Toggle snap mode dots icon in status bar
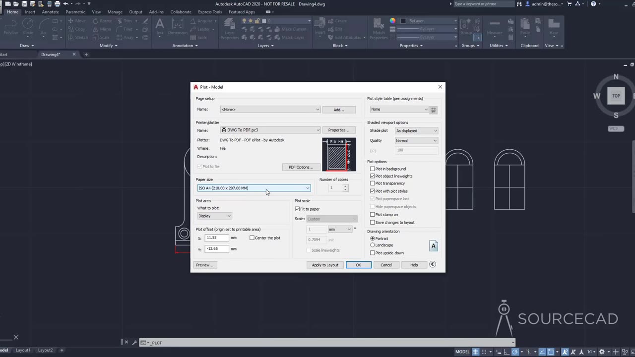Image resolution: width=635 pixels, height=357 pixels. (484, 352)
